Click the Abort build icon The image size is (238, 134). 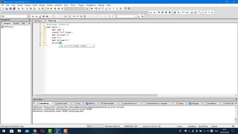(x=62, y=9)
